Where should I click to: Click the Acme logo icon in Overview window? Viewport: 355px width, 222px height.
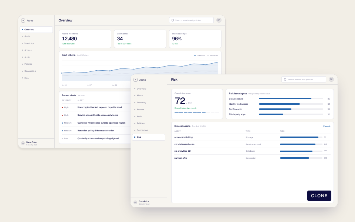point(23,21)
